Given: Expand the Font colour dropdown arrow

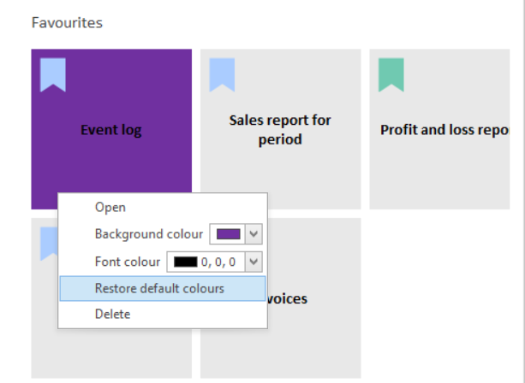Looking at the screenshot, I should click(x=253, y=262).
